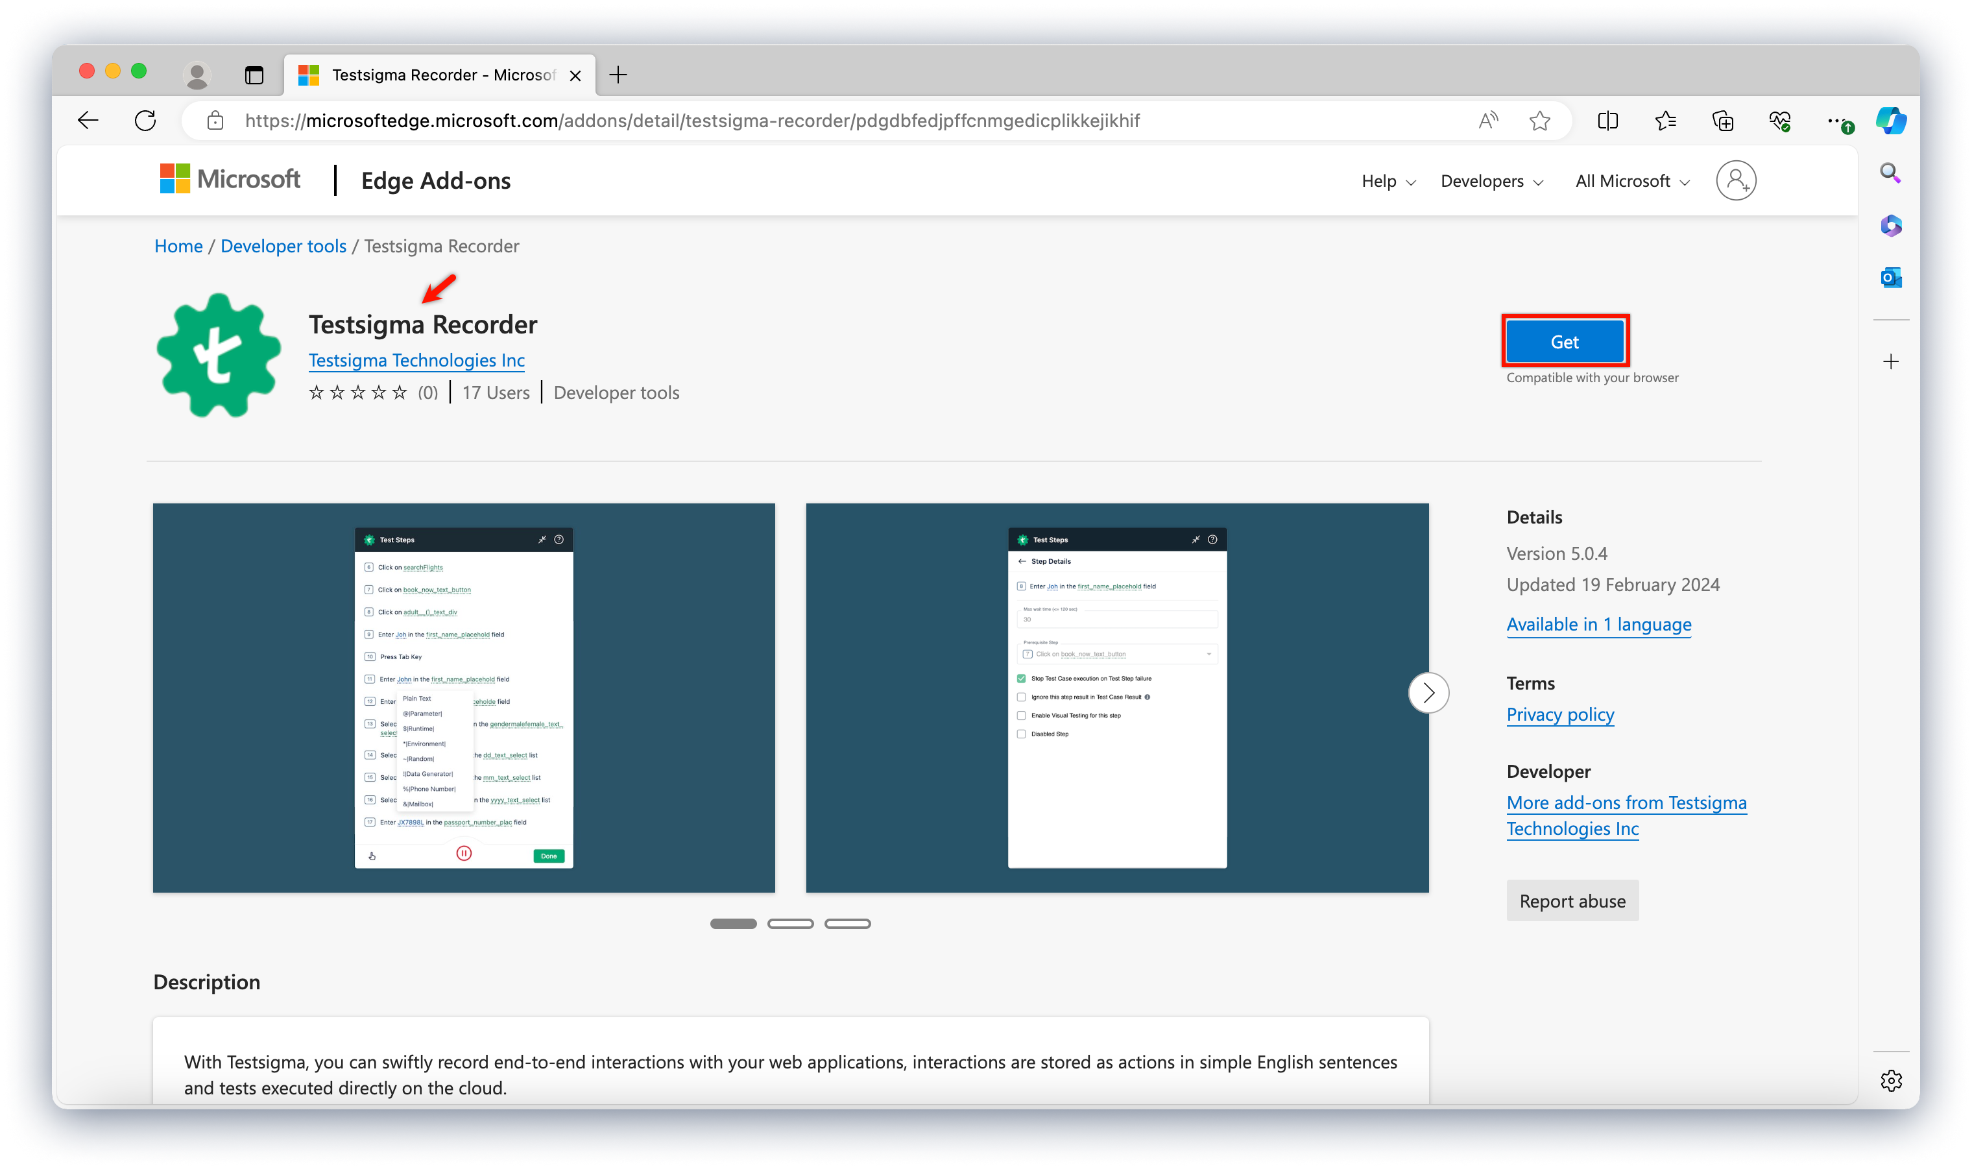Click the blue Get button
1972x1169 pixels.
pyautogui.click(x=1563, y=341)
